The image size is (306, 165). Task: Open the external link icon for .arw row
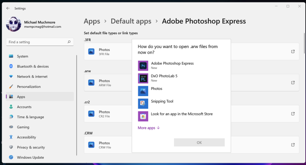pyautogui.click(x=293, y=83)
